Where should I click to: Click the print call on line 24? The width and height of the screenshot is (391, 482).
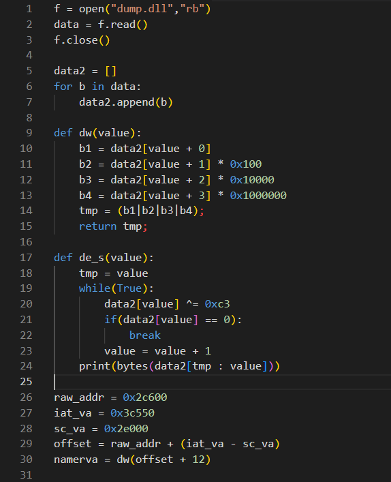pyautogui.click(x=95, y=366)
